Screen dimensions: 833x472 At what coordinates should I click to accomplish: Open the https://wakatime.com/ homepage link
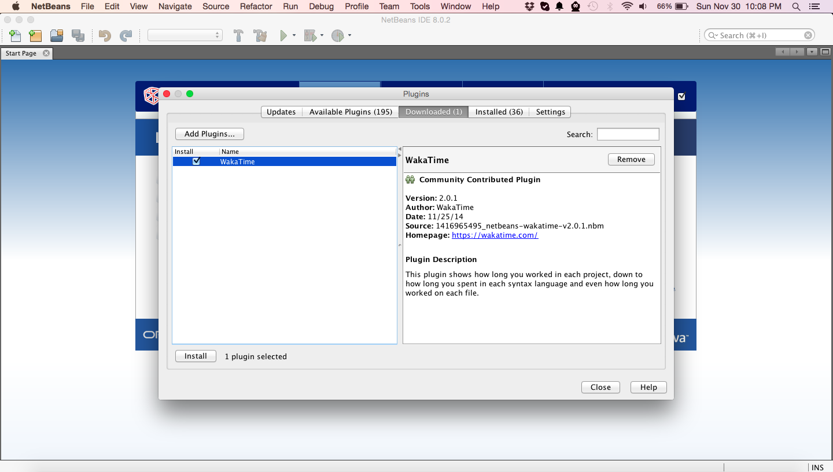tap(495, 235)
